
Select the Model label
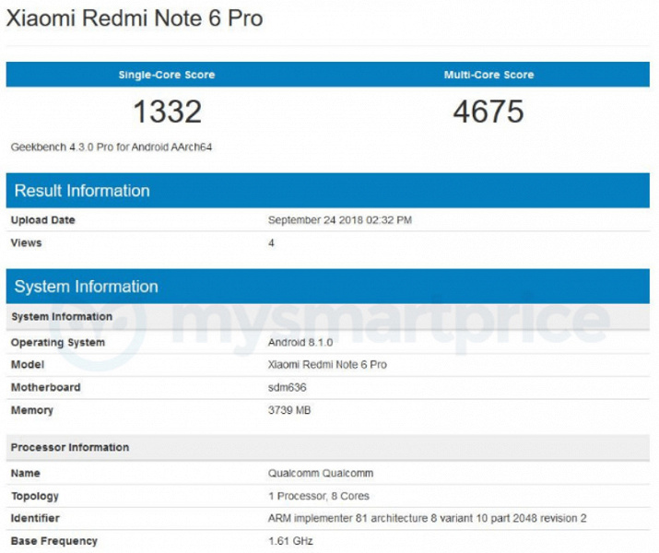[x=28, y=364]
